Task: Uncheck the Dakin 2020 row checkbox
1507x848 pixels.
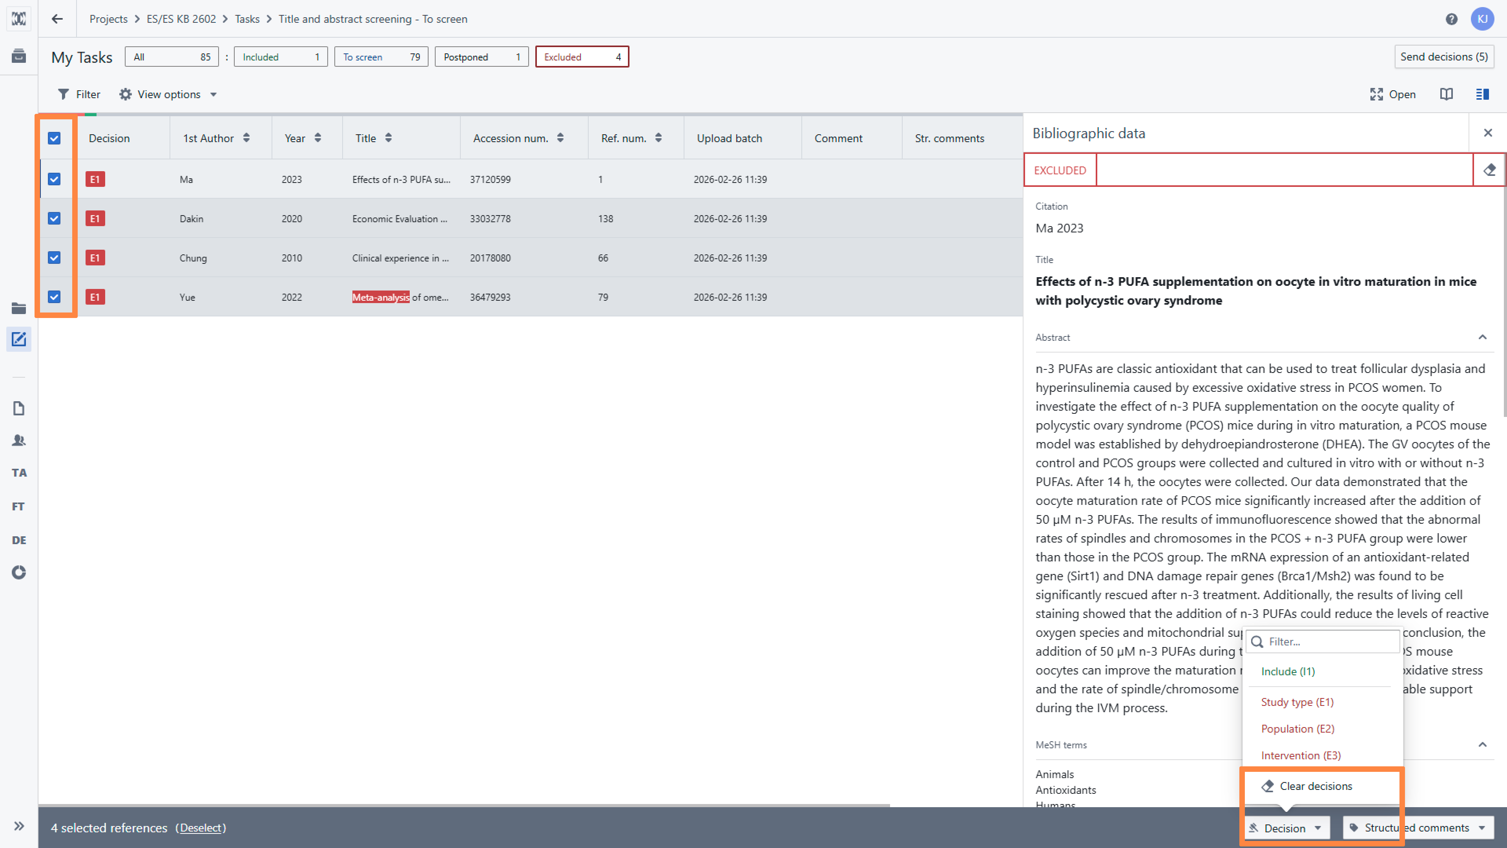Action: (x=54, y=218)
